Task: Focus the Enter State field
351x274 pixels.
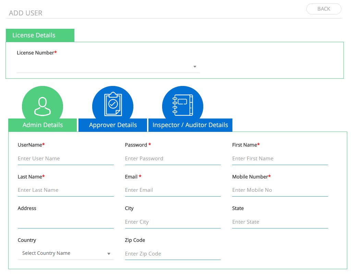Action: tap(280, 222)
